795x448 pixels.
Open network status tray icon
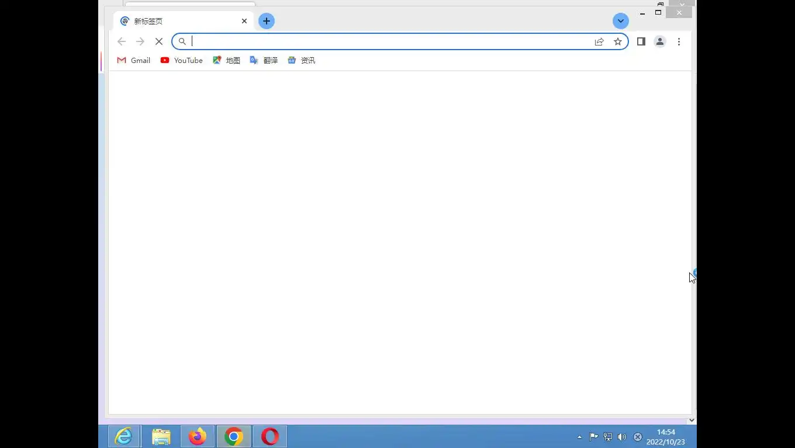tap(608, 437)
